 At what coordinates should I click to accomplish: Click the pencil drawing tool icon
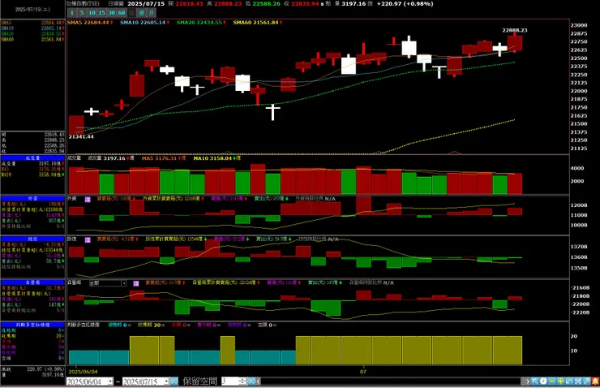586,382
